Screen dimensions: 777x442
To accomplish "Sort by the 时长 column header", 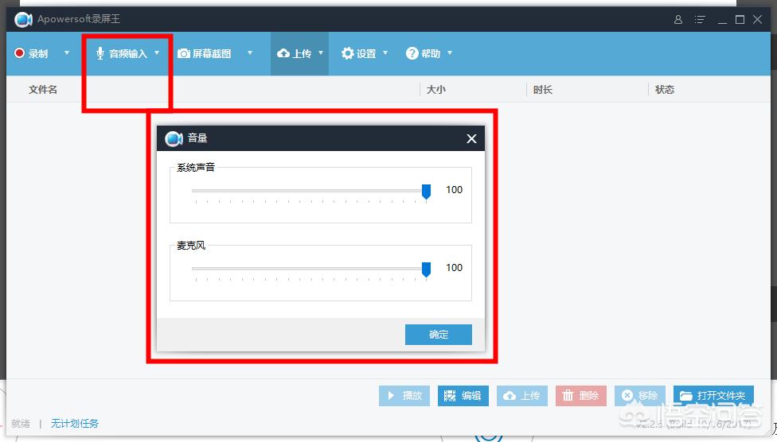I will click(x=543, y=90).
